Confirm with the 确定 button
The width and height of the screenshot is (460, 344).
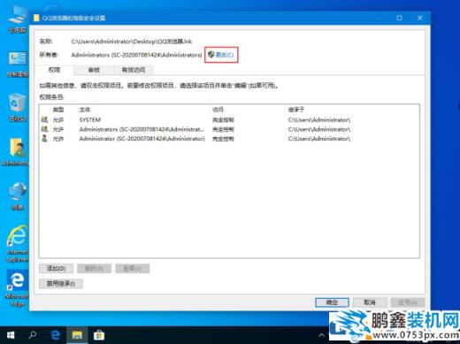tap(332, 302)
